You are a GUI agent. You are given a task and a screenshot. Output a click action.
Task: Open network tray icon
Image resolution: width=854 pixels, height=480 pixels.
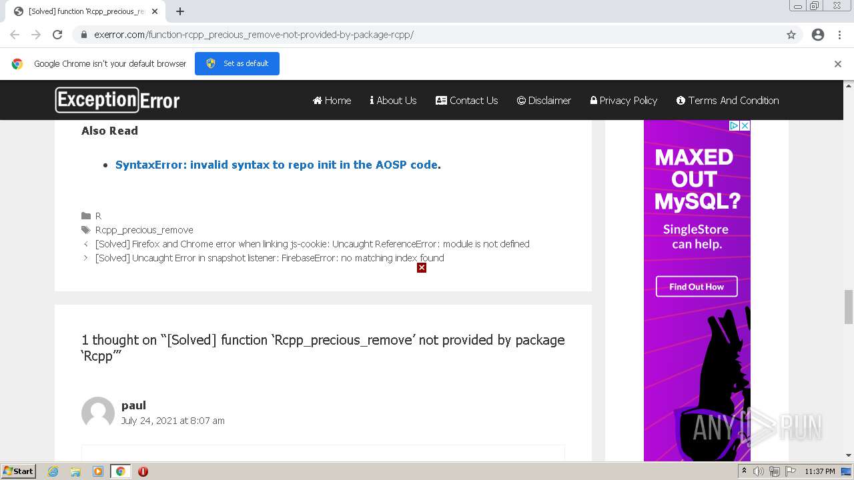(775, 471)
